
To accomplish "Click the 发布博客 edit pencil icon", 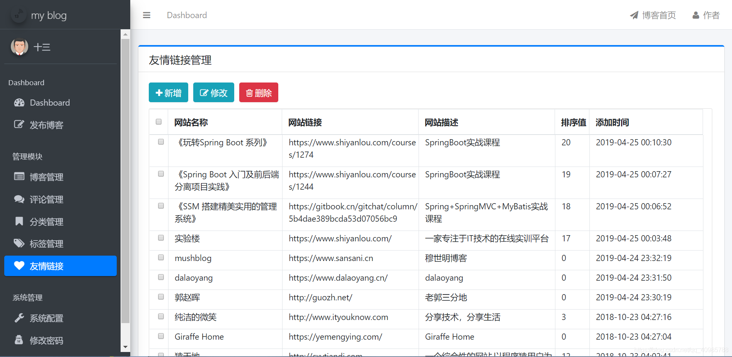I will click(19, 124).
